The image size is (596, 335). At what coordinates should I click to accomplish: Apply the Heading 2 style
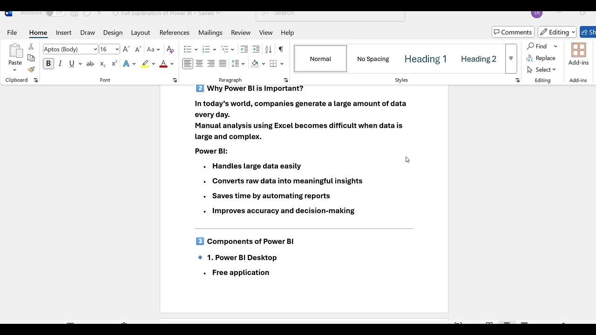click(479, 59)
